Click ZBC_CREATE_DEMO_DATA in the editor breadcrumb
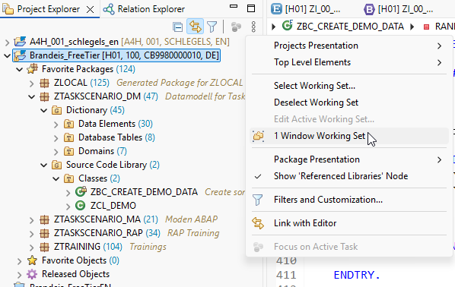Image resolution: width=455 pixels, height=287 pixels. pyautogui.click(x=350, y=27)
